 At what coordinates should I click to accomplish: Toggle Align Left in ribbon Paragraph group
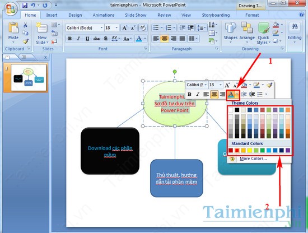pos(156,39)
